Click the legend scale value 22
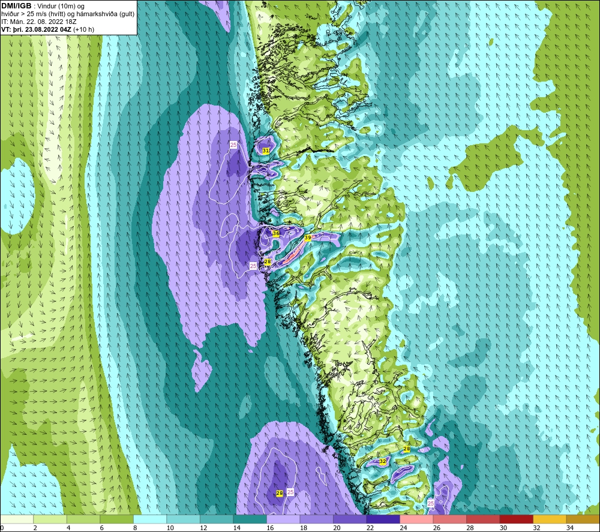Viewport: 600px width, 532px height. 370,528
